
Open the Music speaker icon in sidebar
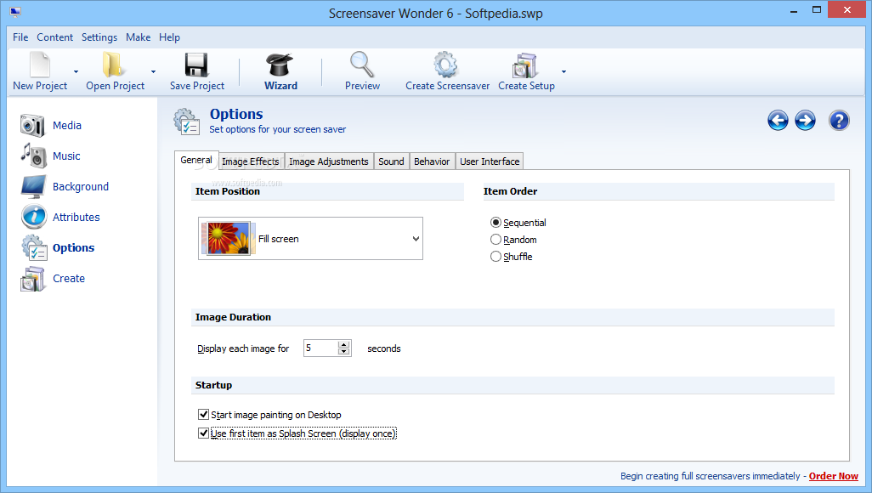[x=33, y=156]
